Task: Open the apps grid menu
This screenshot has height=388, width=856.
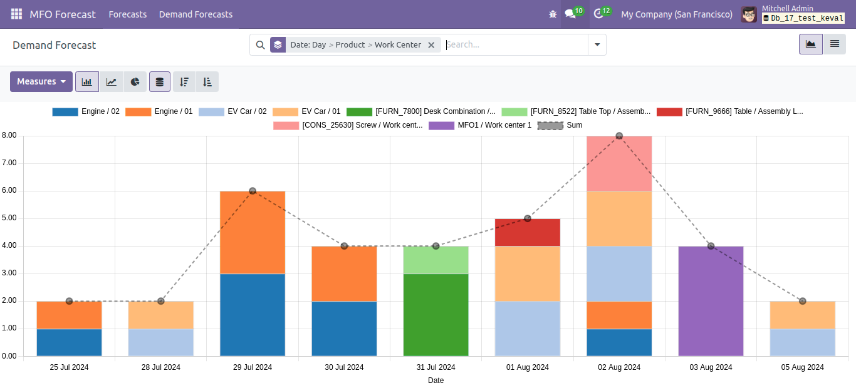Action: (x=16, y=14)
